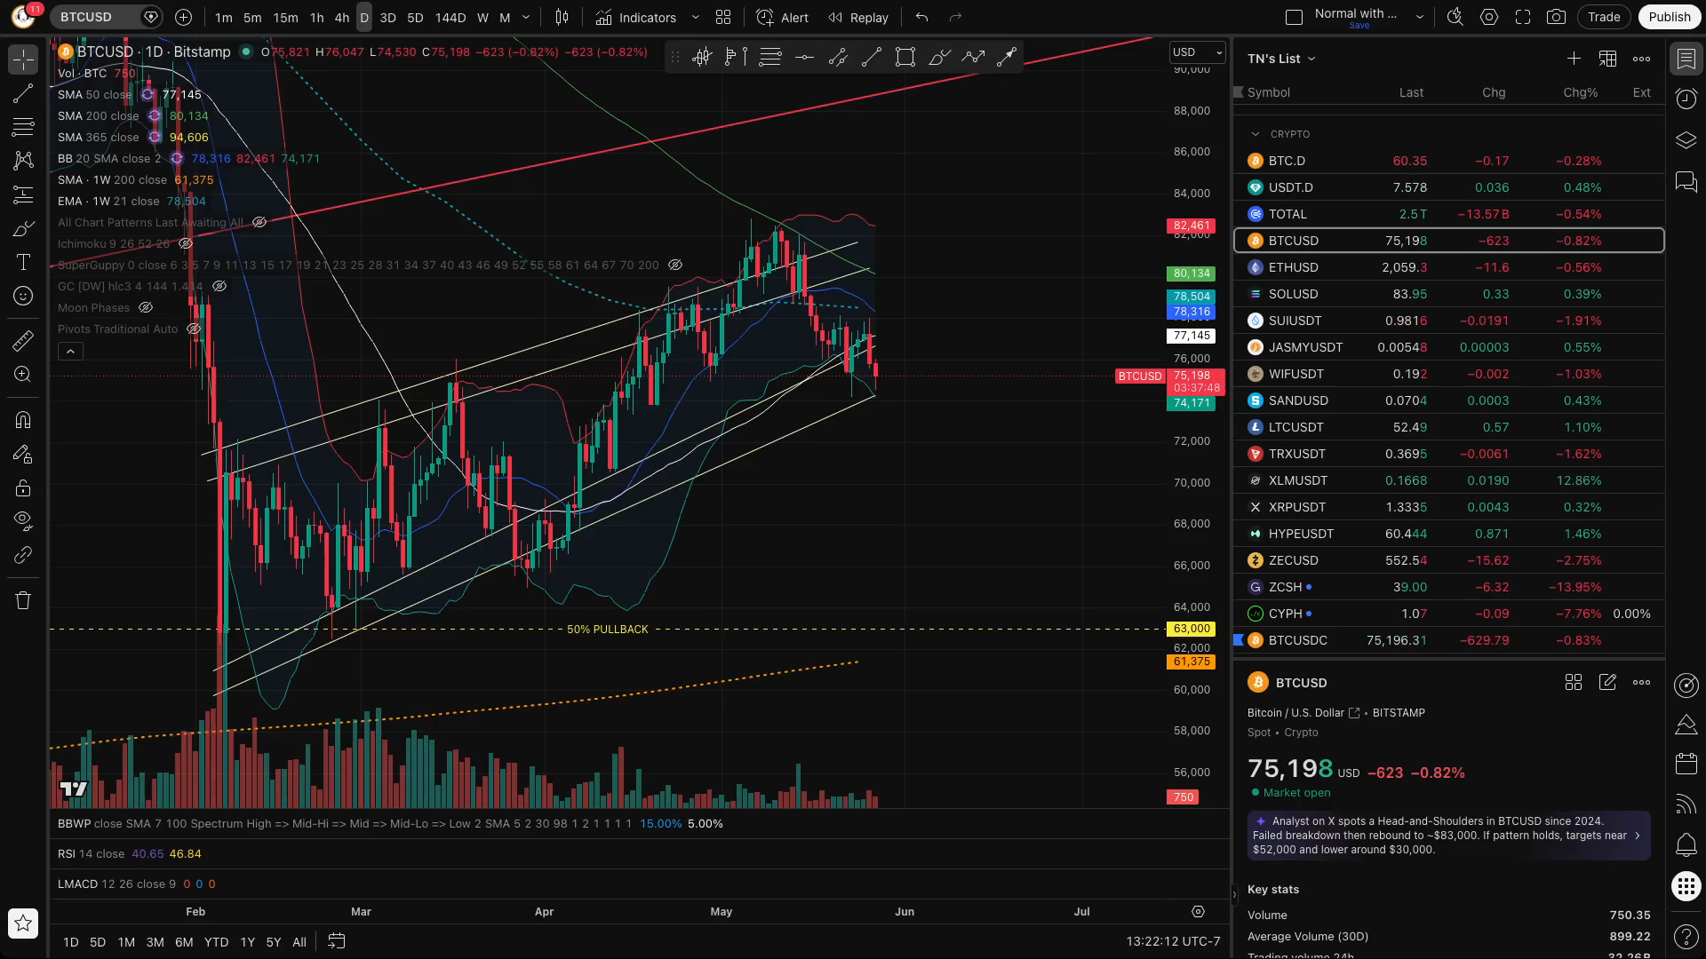This screenshot has height=959, width=1706.
Task: Show the Ichimoku indicator
Action: click(x=186, y=243)
